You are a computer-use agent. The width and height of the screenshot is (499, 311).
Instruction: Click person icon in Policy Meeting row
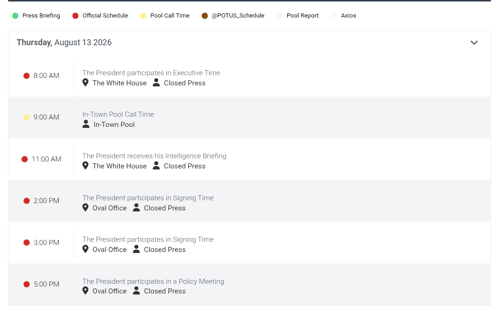coord(136,291)
